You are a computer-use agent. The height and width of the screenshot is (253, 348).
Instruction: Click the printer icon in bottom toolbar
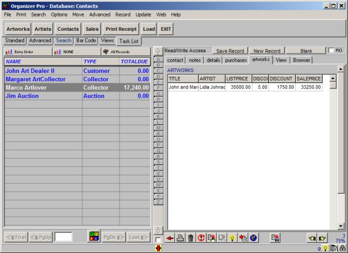(180, 238)
